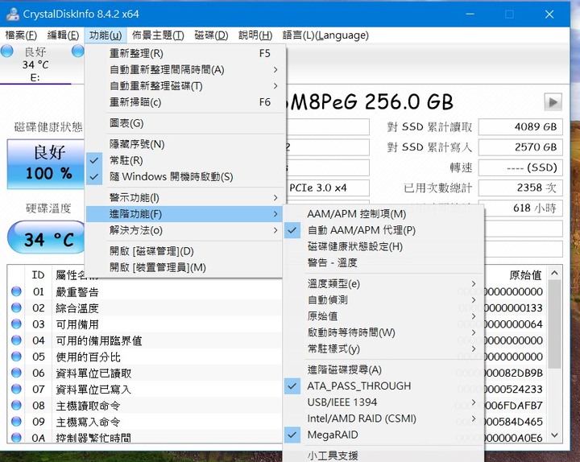Click status circle for attribute 02 綜合溫度
This screenshot has width=580, height=462.
16,308
